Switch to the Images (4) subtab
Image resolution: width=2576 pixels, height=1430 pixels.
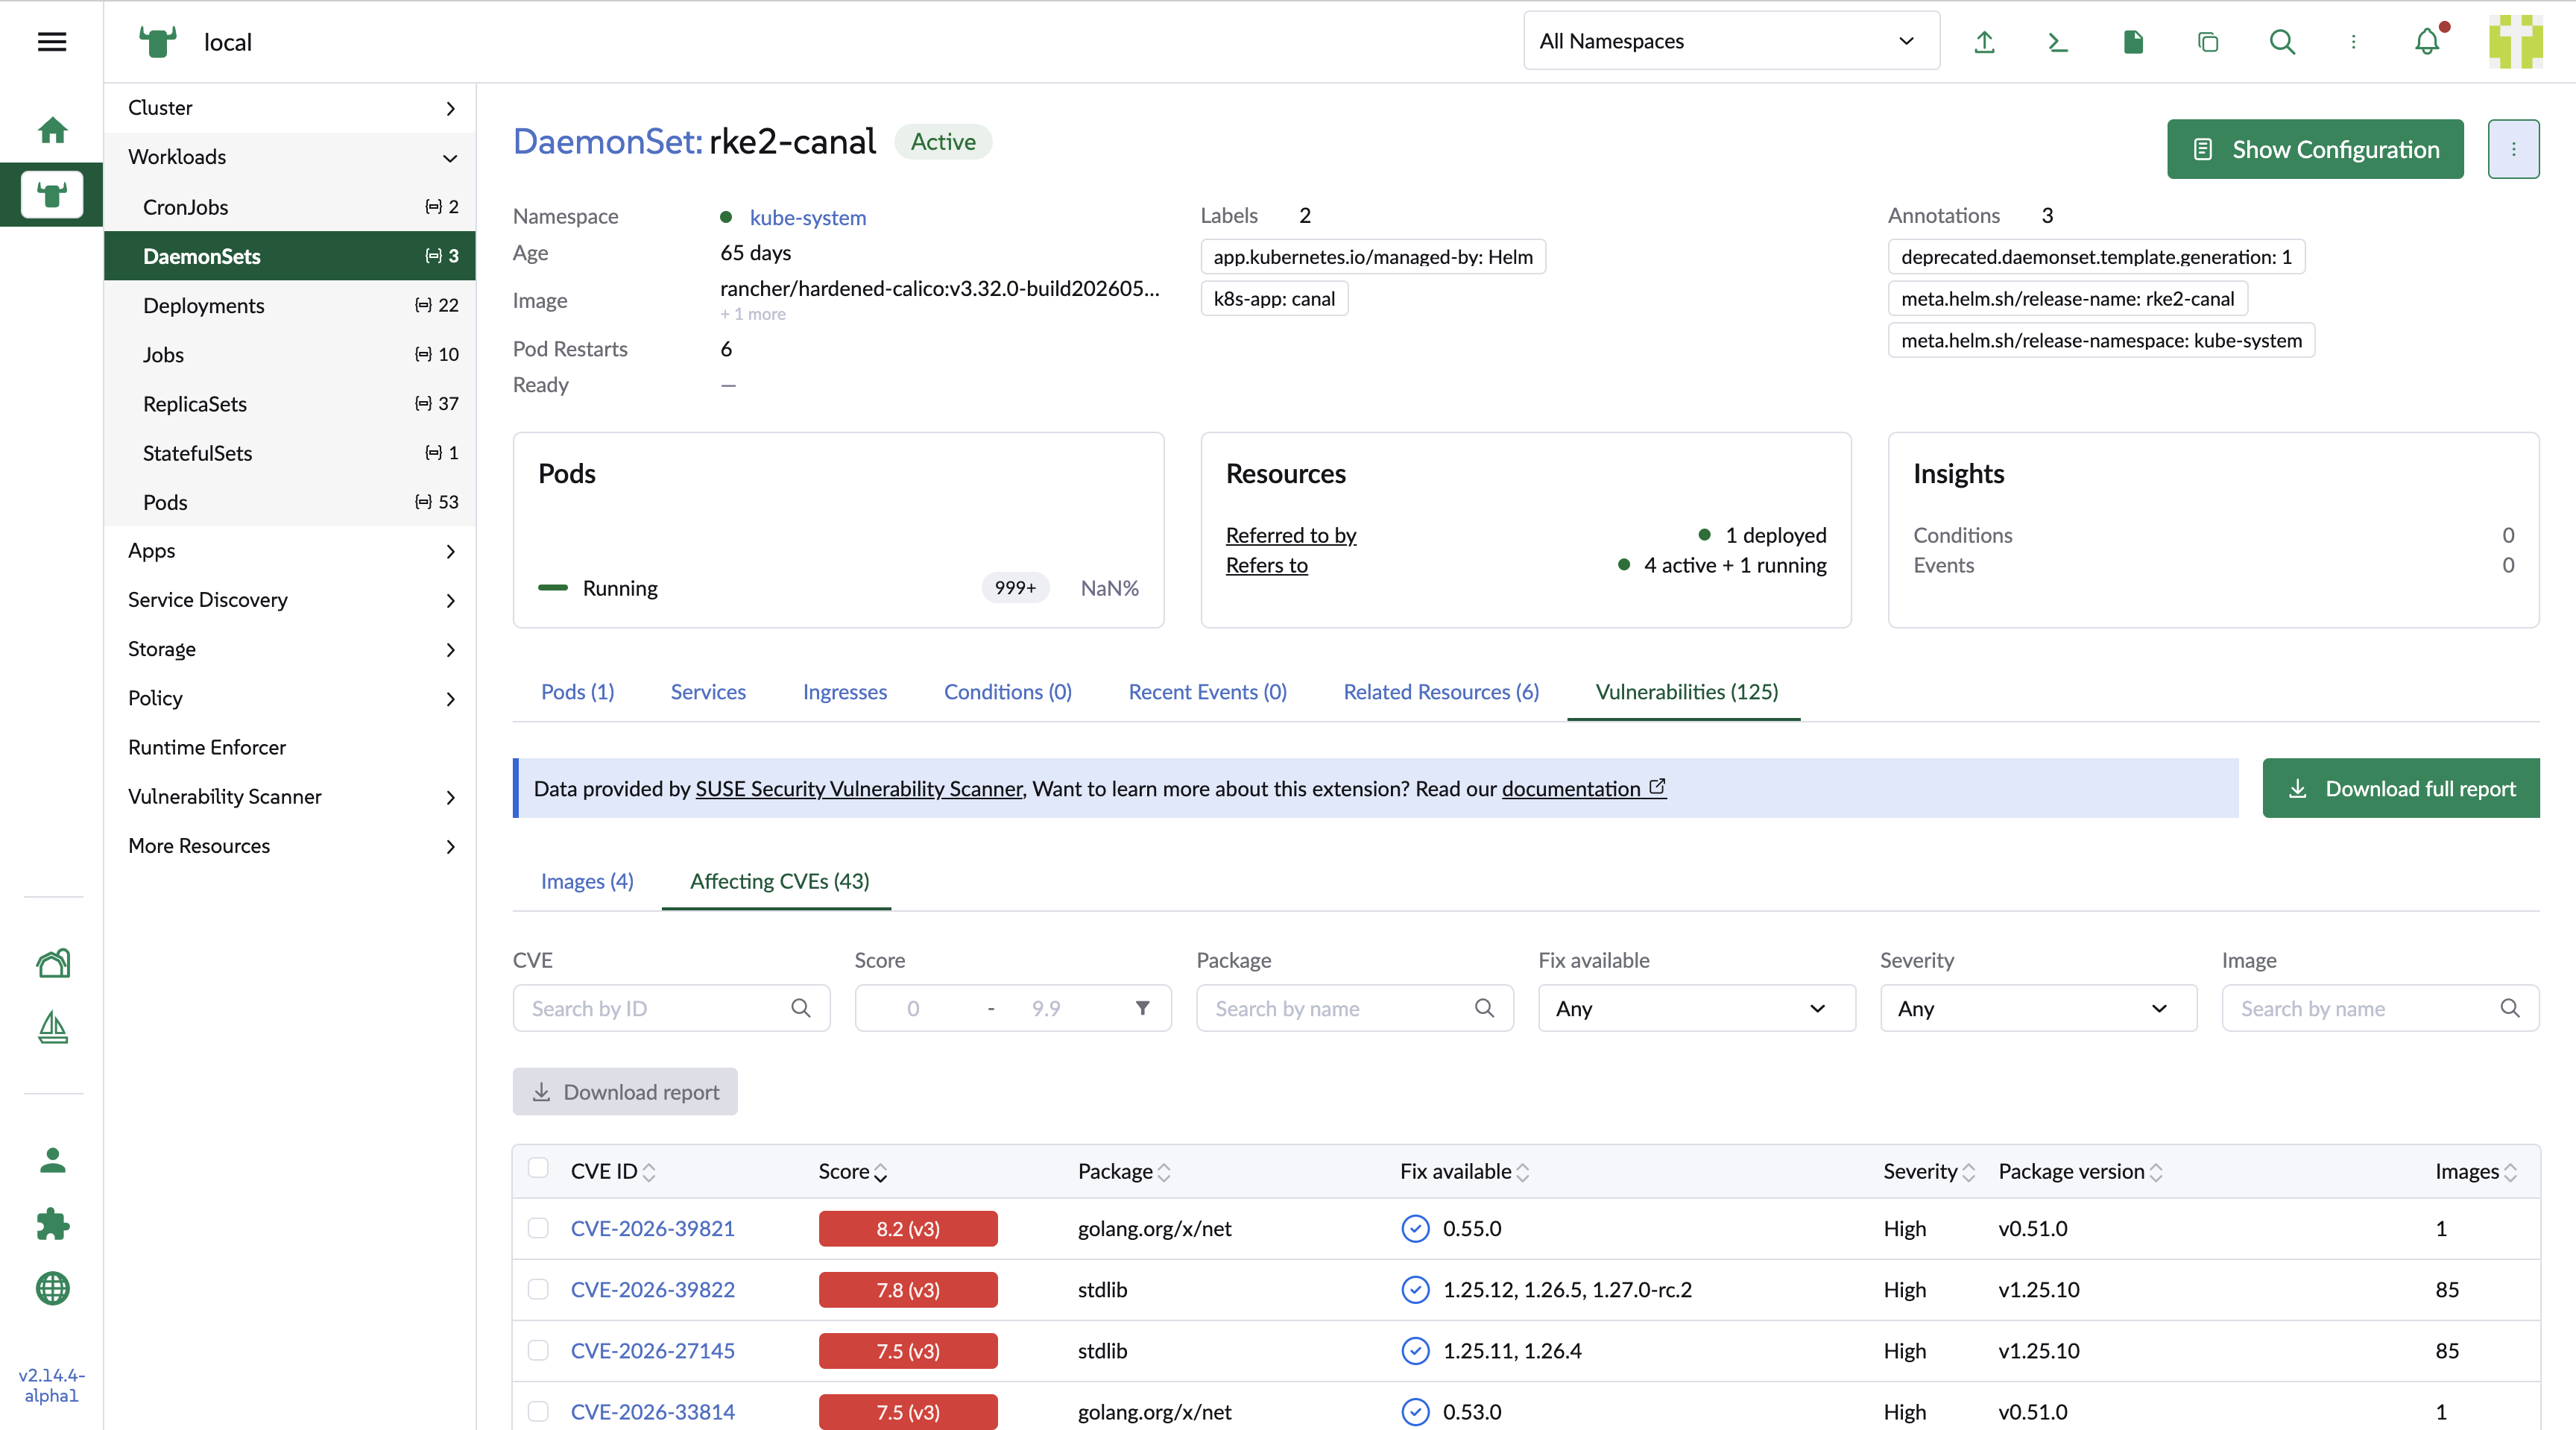[x=587, y=881]
